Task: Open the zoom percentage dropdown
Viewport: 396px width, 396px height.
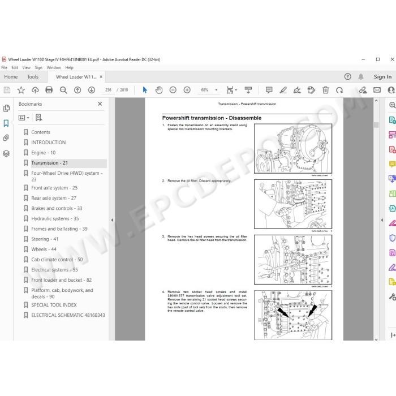Action: point(216,90)
